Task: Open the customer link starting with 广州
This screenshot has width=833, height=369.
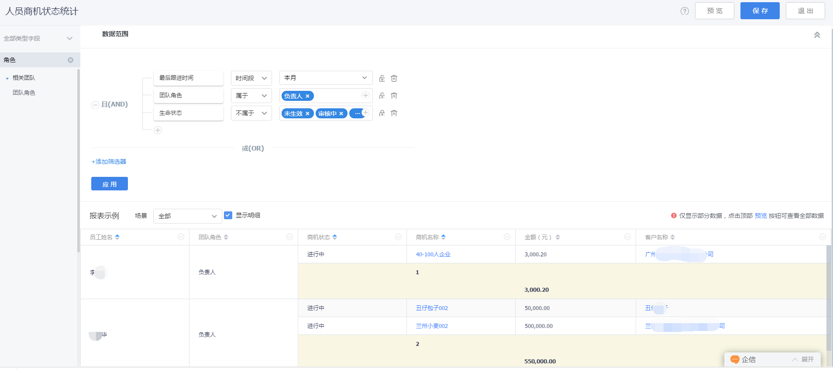Action: pyautogui.click(x=679, y=254)
